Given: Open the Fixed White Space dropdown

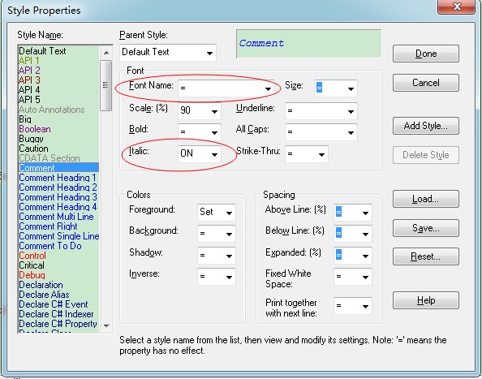Looking at the screenshot, I should point(353,277).
